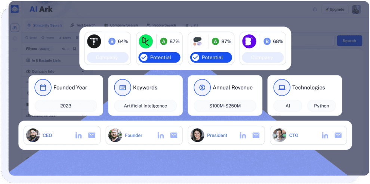Click the Founded Year calendar icon
Viewport: 370px width, 184px height.
43,87
